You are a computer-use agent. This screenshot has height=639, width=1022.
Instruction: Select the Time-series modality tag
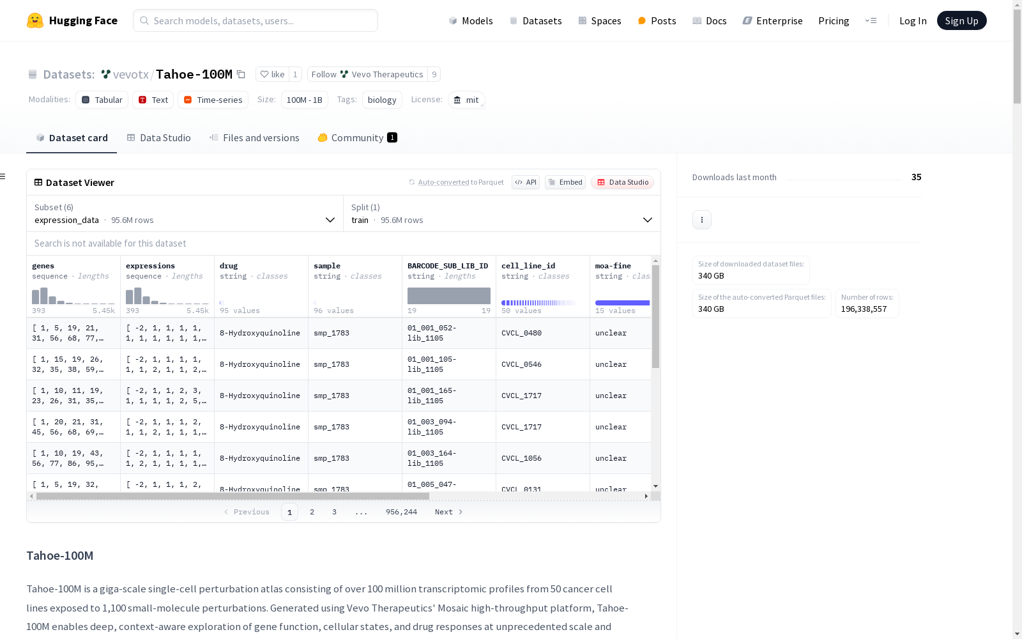(x=213, y=100)
